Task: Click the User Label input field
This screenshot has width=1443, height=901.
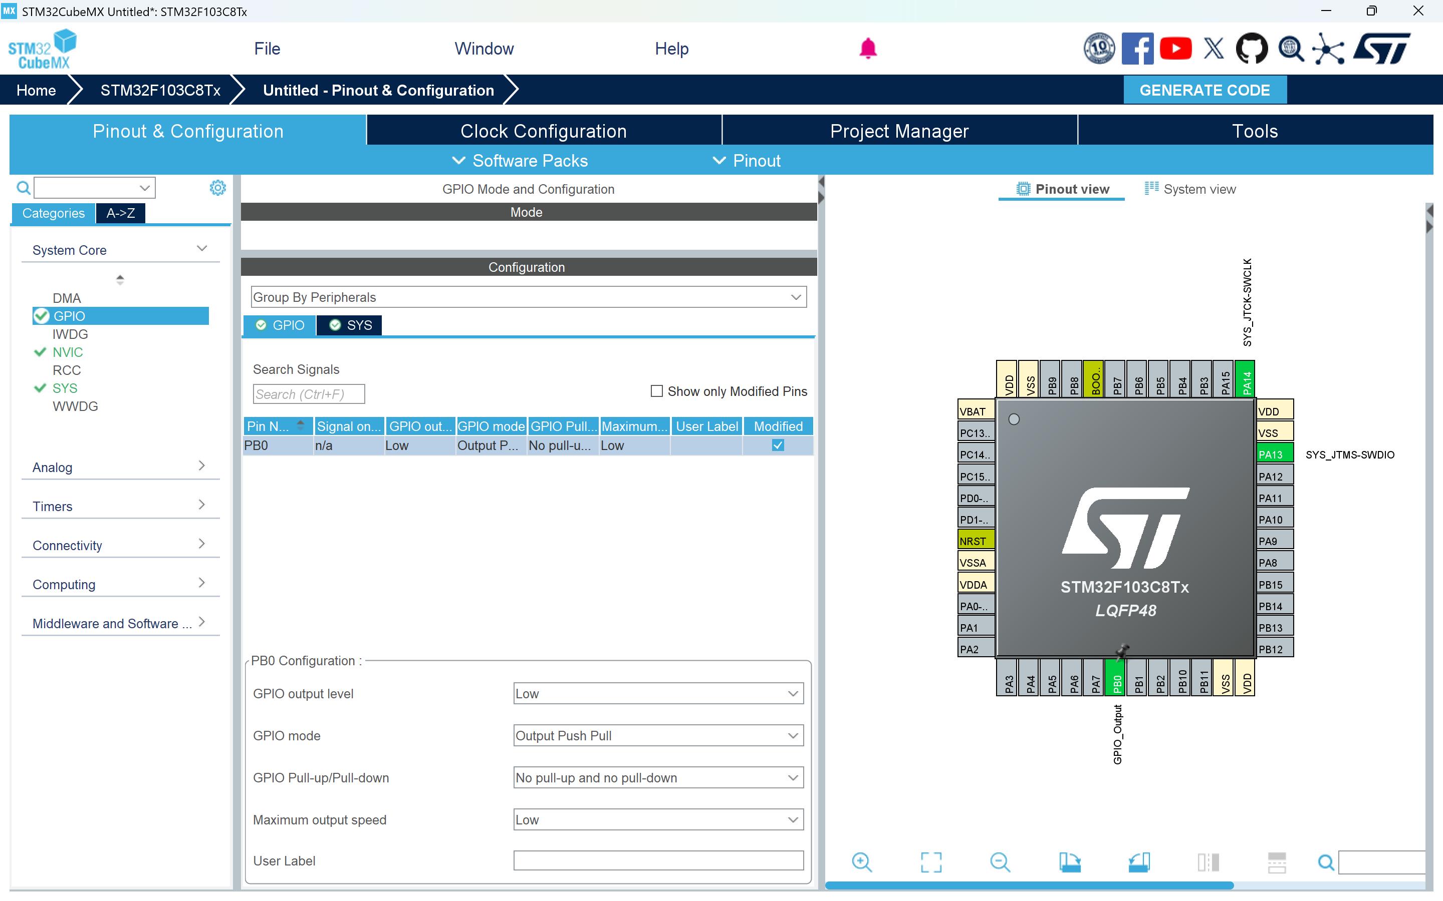Action: 658,860
